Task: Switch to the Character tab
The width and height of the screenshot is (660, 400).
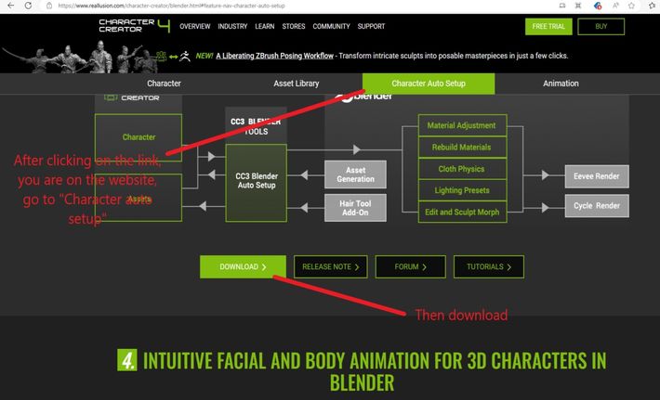Action: point(164,84)
